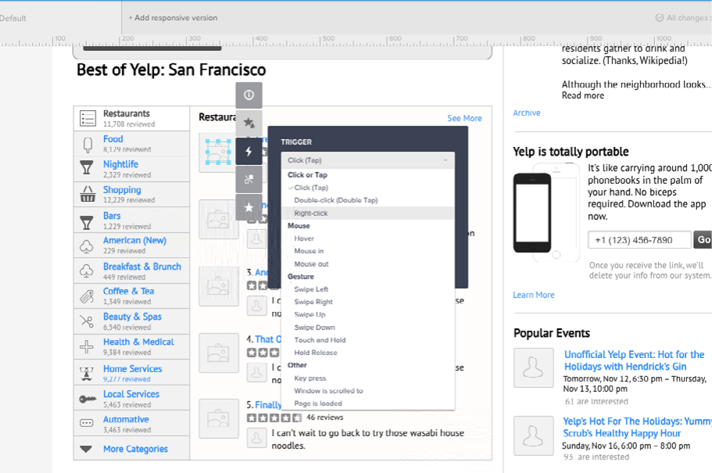Expand the Click (Tap) trigger dropdown
The image size is (712, 473).
(x=368, y=160)
